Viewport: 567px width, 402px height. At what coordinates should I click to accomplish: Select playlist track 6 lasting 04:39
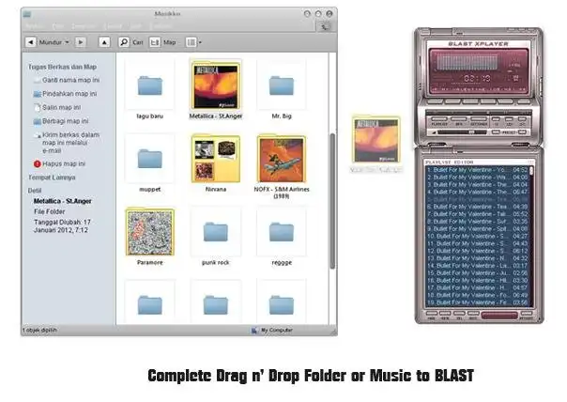point(477,207)
